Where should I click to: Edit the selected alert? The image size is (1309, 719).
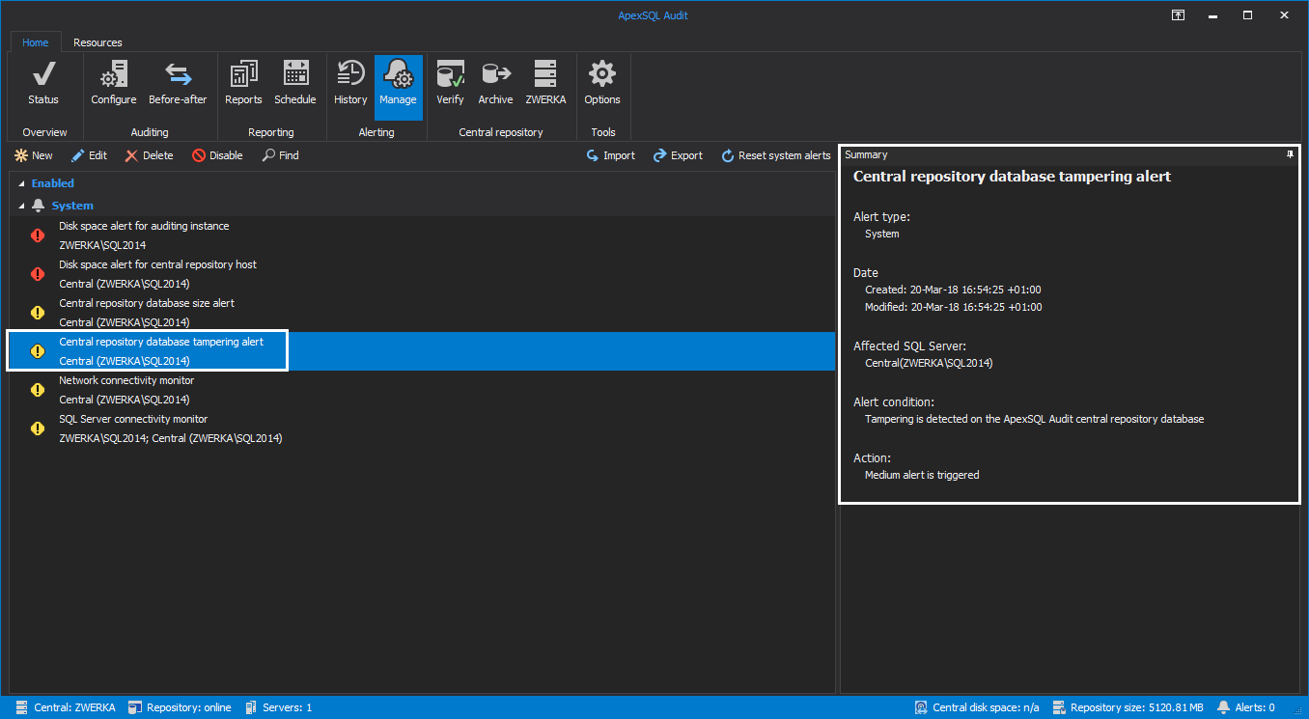pyautogui.click(x=89, y=155)
